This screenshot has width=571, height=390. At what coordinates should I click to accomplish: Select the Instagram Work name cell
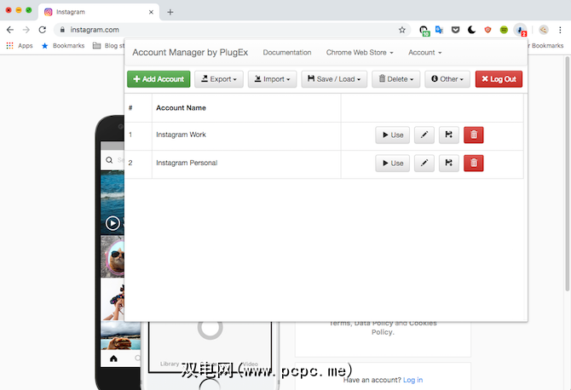click(246, 136)
